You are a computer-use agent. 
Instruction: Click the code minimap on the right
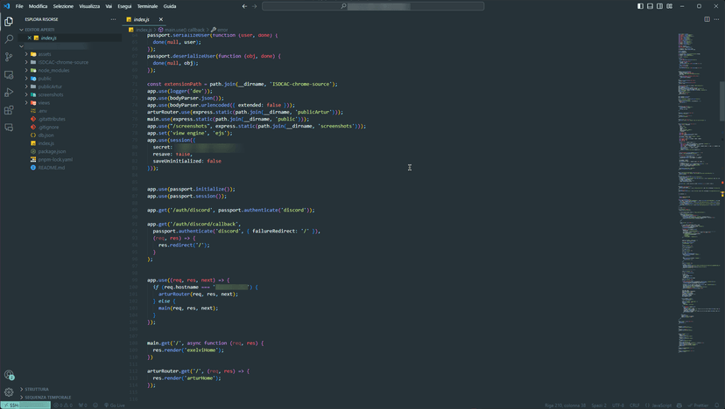[x=697, y=175]
